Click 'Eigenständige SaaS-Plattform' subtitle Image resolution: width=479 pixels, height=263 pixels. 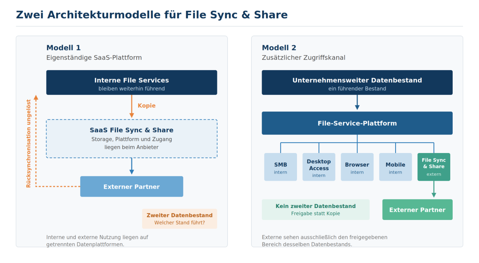pos(94,57)
